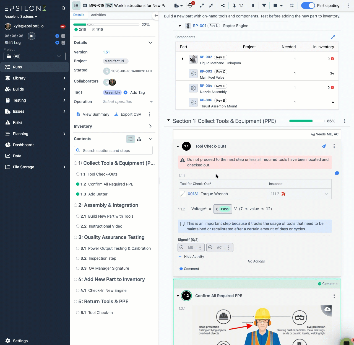
Task: Open the filter funnel icon
Action: [x=264, y=6]
